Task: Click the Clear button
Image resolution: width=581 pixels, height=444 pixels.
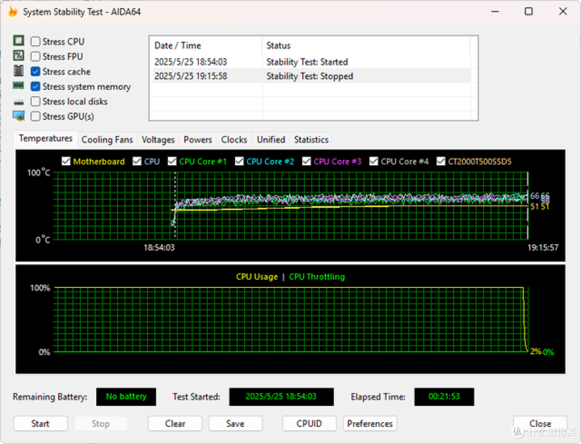Action: 175,424
